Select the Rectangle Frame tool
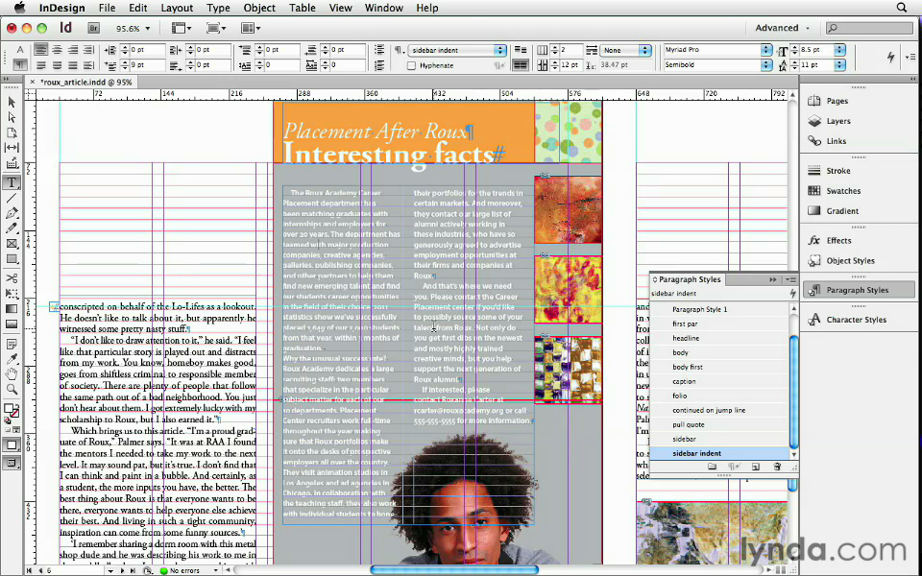The height and width of the screenshot is (576, 922). click(x=12, y=244)
